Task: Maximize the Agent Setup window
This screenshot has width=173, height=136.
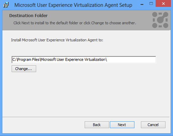Action: pos(151,4)
